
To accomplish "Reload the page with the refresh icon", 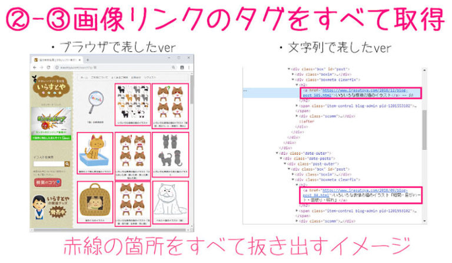I will (x=48, y=68).
